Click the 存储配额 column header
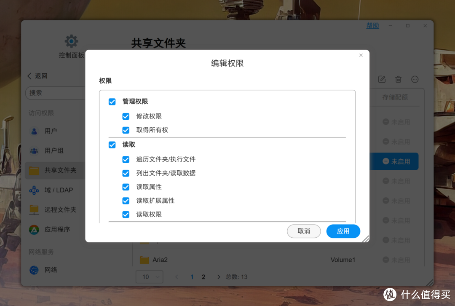This screenshot has height=306, width=455. [395, 97]
